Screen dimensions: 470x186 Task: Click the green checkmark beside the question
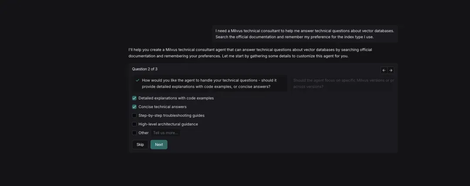138,80
